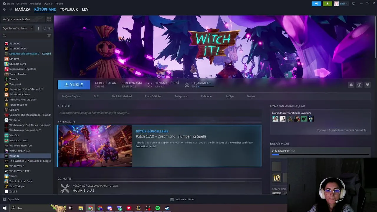Open Spotify from the taskbar
377x212 pixels.
(158, 208)
